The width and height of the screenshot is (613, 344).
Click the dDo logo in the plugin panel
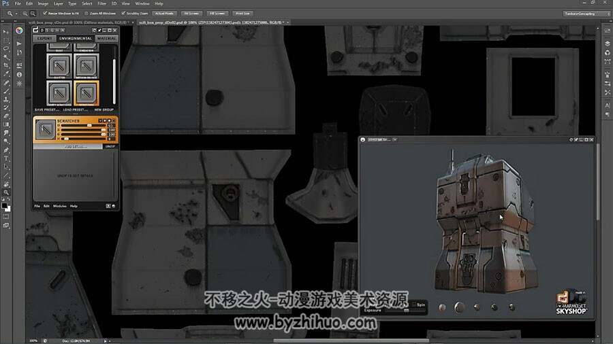tap(35, 30)
